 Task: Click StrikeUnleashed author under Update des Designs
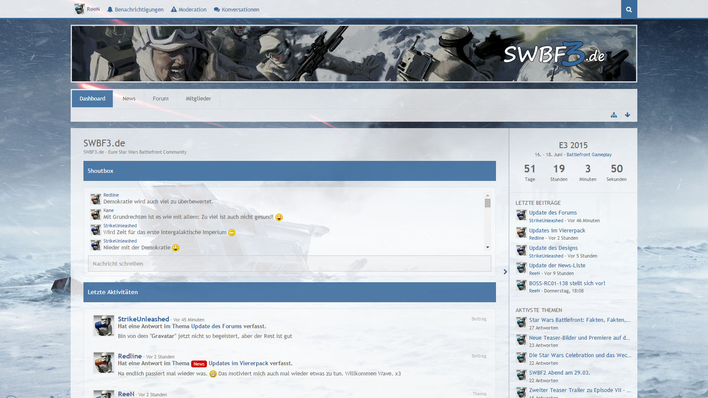[x=546, y=256]
